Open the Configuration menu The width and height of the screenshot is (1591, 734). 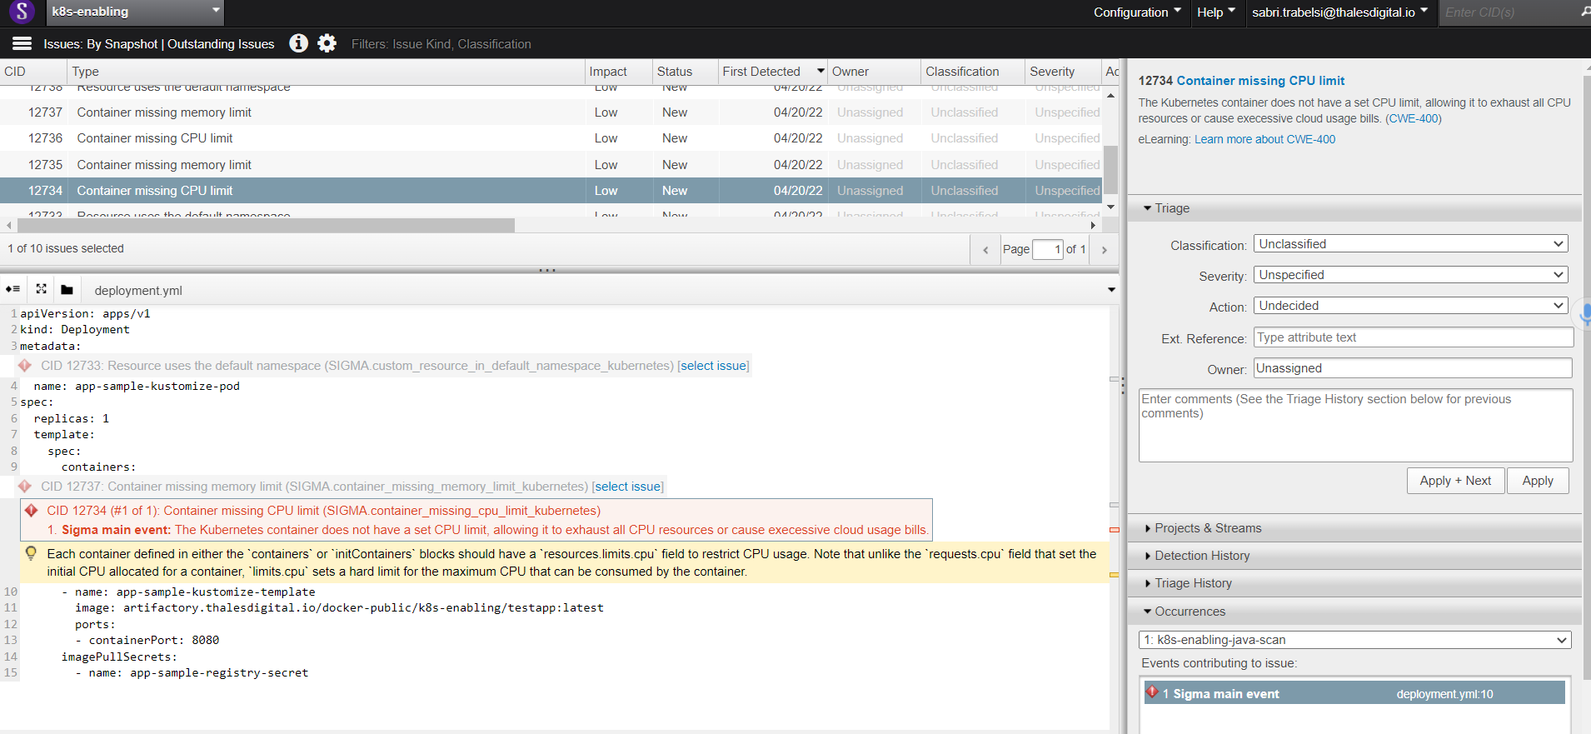[x=1137, y=12]
